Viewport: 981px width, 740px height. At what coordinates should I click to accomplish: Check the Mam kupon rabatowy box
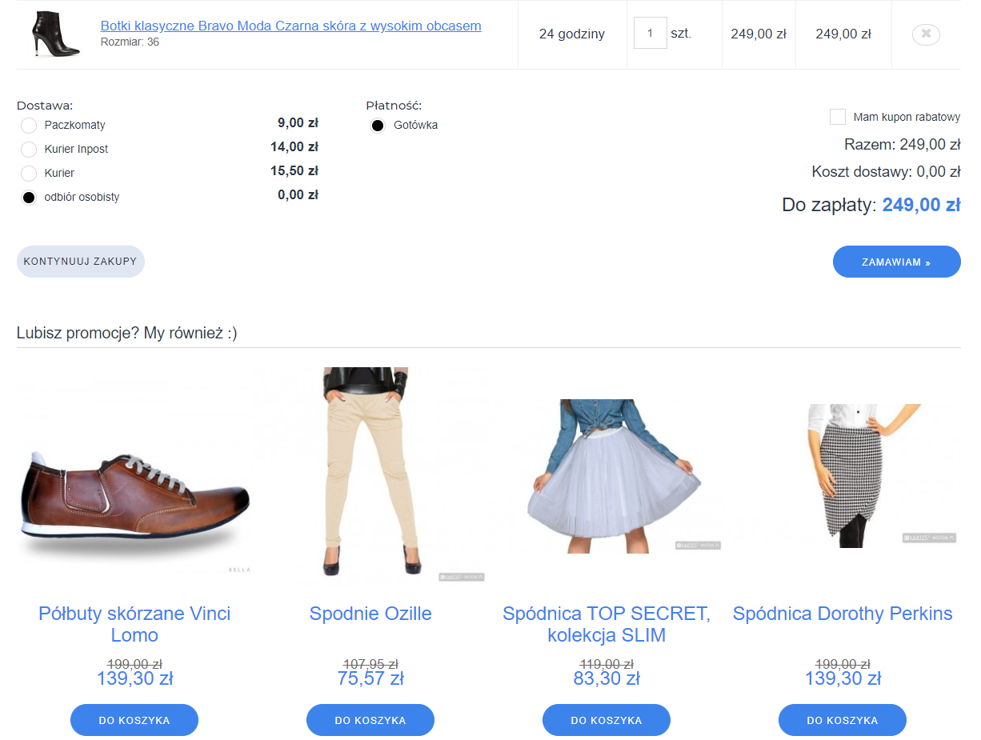pyautogui.click(x=837, y=117)
